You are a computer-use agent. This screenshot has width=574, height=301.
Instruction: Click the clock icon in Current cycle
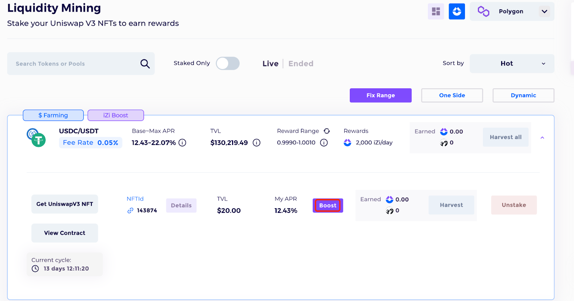tap(35, 269)
